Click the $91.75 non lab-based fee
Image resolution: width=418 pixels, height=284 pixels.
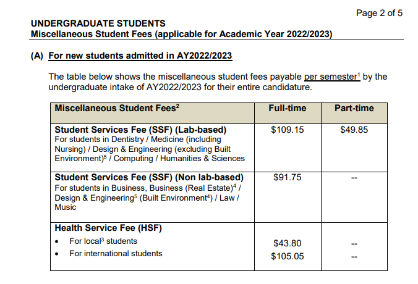point(288,178)
